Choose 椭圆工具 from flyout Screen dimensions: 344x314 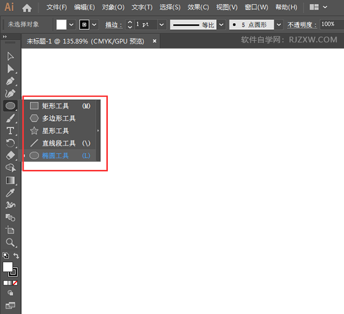click(x=60, y=156)
